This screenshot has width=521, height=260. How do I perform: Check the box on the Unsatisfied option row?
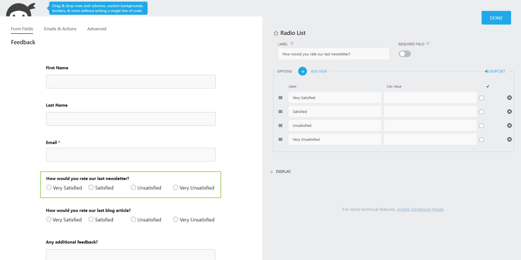click(481, 126)
